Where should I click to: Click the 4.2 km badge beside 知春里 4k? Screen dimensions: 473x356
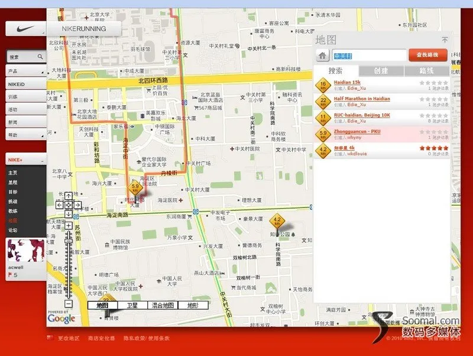coord(323,151)
